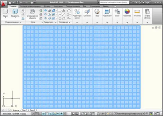The height and width of the screenshot is (116, 163).
Task: Select the Arc drawing tool
Action: (x=68, y=10)
